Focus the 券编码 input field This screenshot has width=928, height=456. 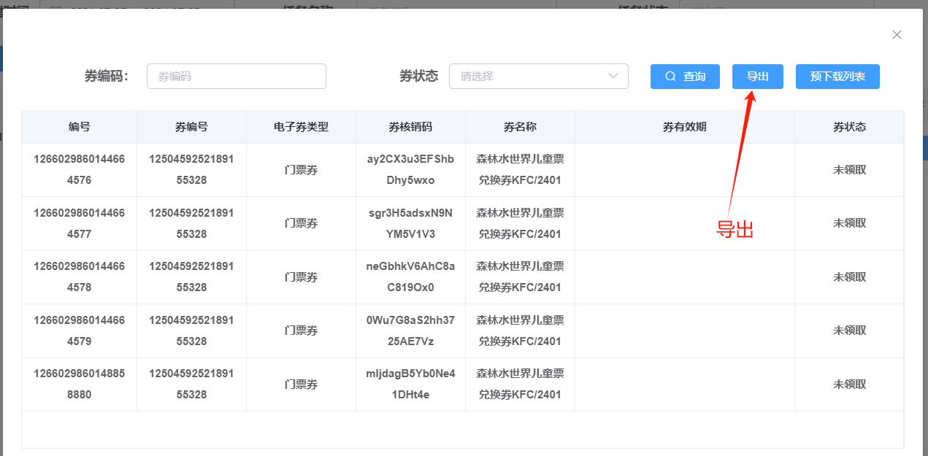[236, 76]
